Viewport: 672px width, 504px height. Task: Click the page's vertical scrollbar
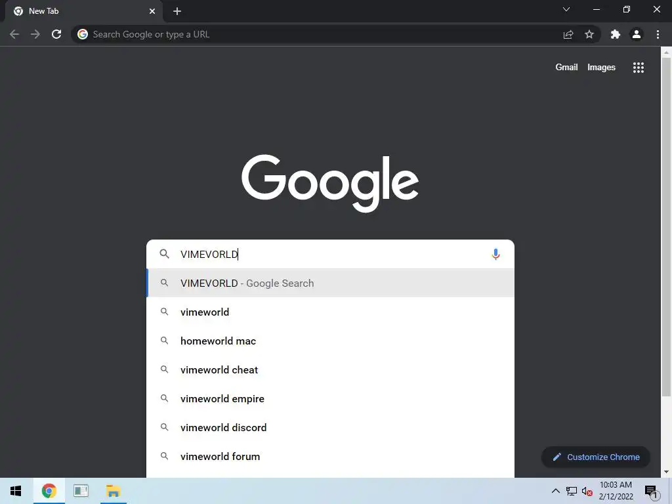coord(666,227)
